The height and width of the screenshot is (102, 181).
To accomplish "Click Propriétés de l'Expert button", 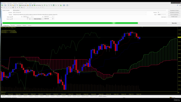I will (174, 10).
